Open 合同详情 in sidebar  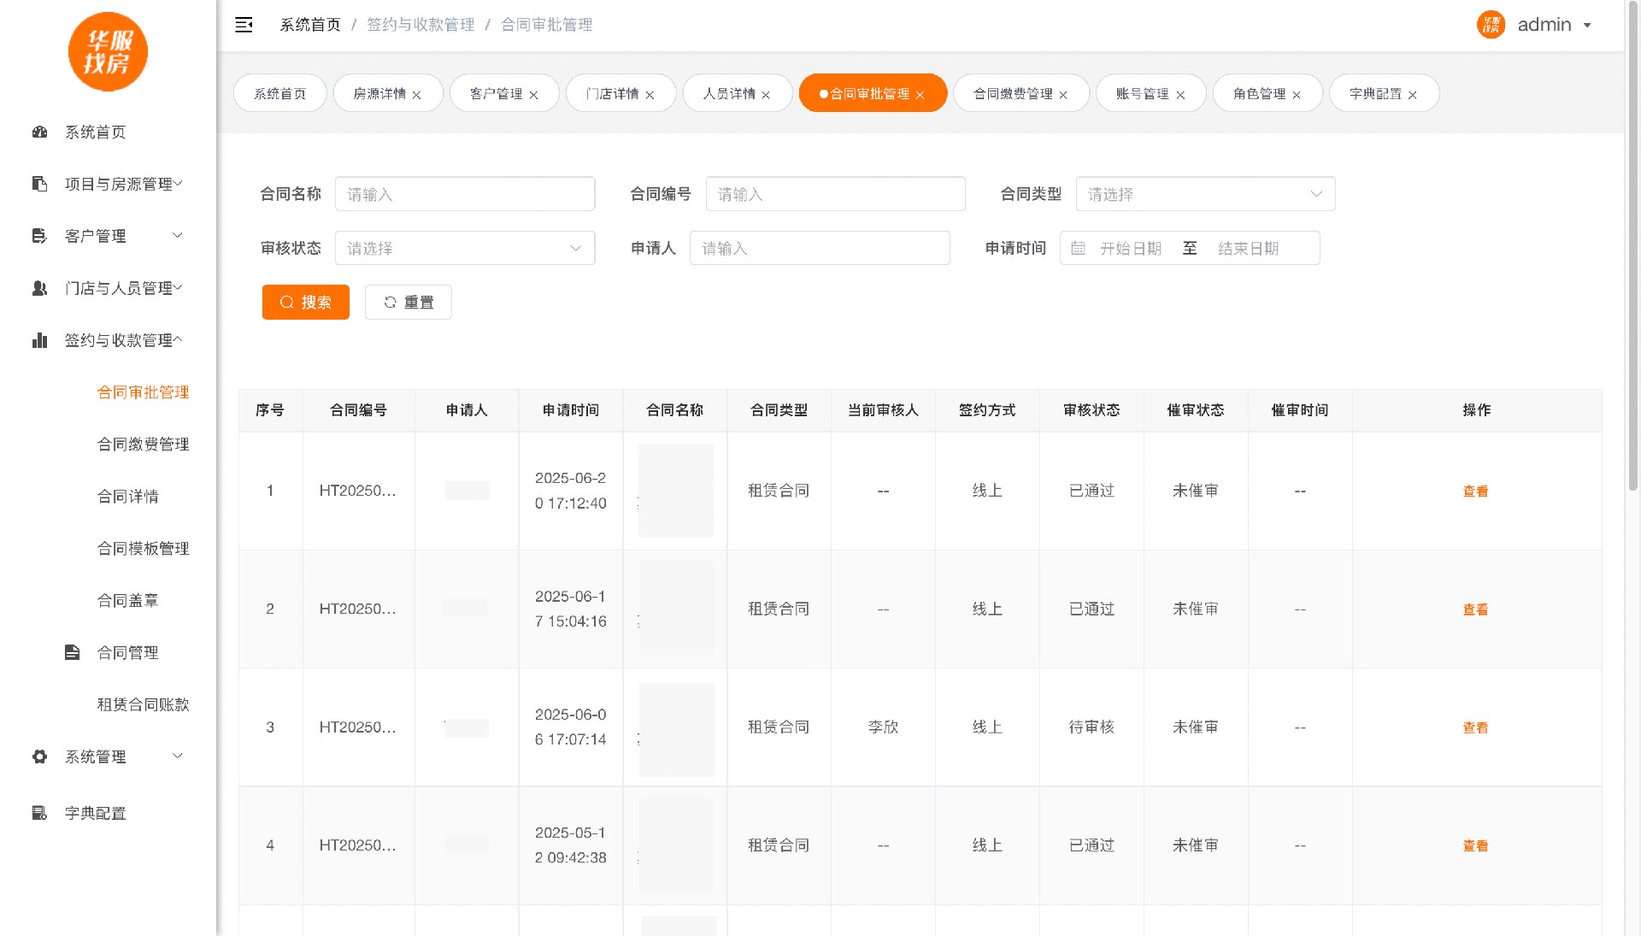pyautogui.click(x=127, y=497)
